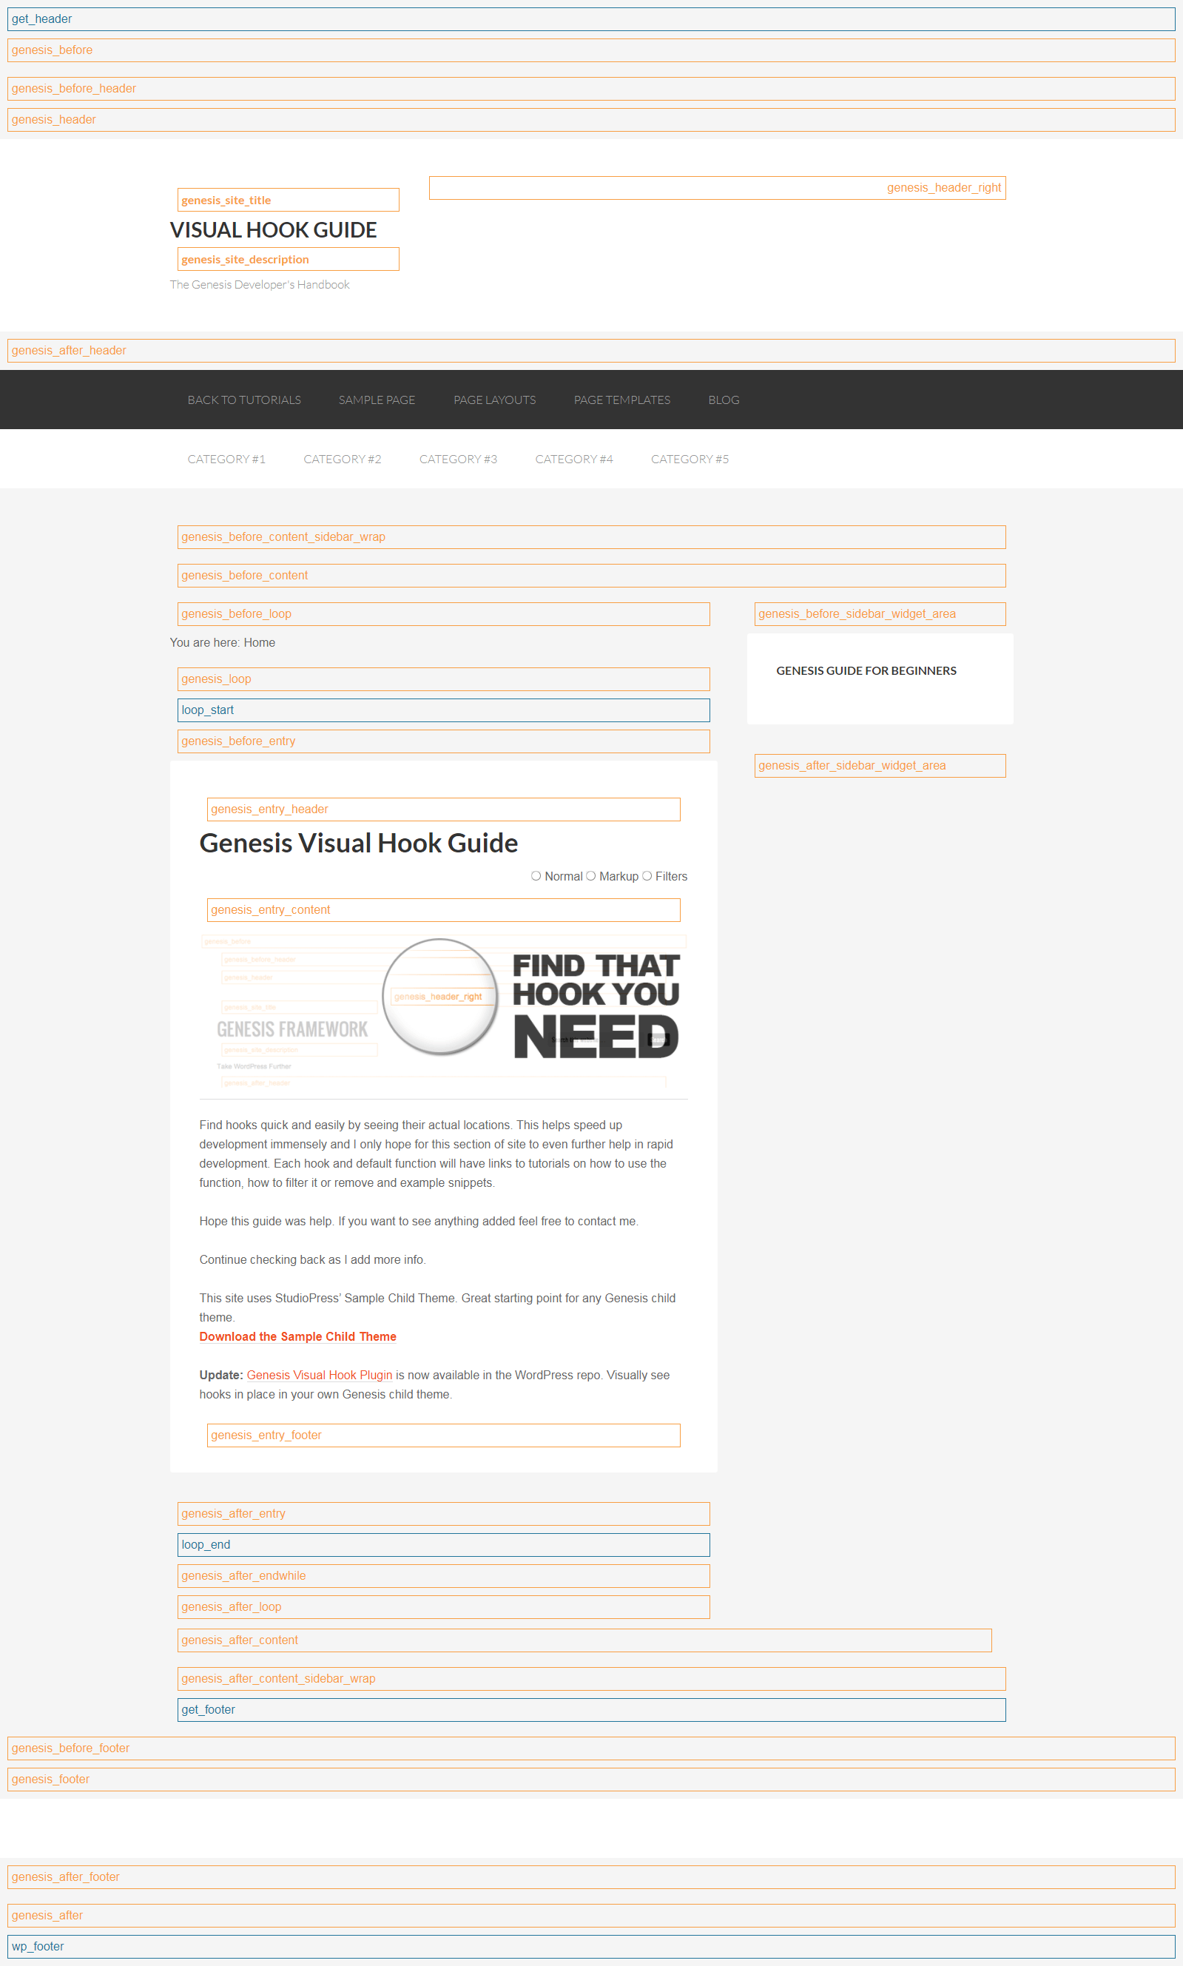Viewport: 1183px width, 1966px height.
Task: Open Page Templates menu item
Action: pyautogui.click(x=623, y=400)
